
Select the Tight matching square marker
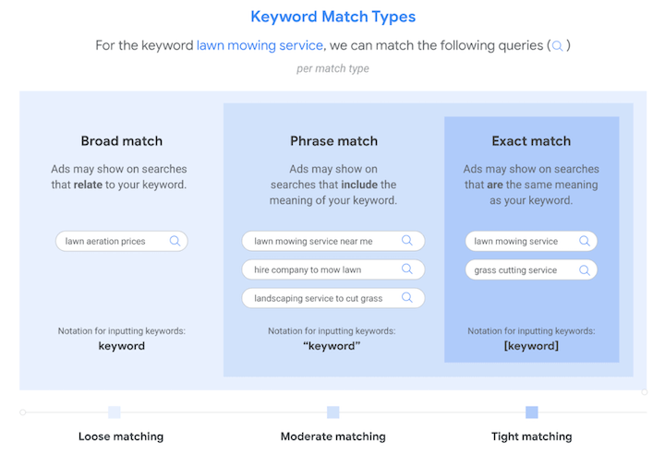tap(531, 412)
